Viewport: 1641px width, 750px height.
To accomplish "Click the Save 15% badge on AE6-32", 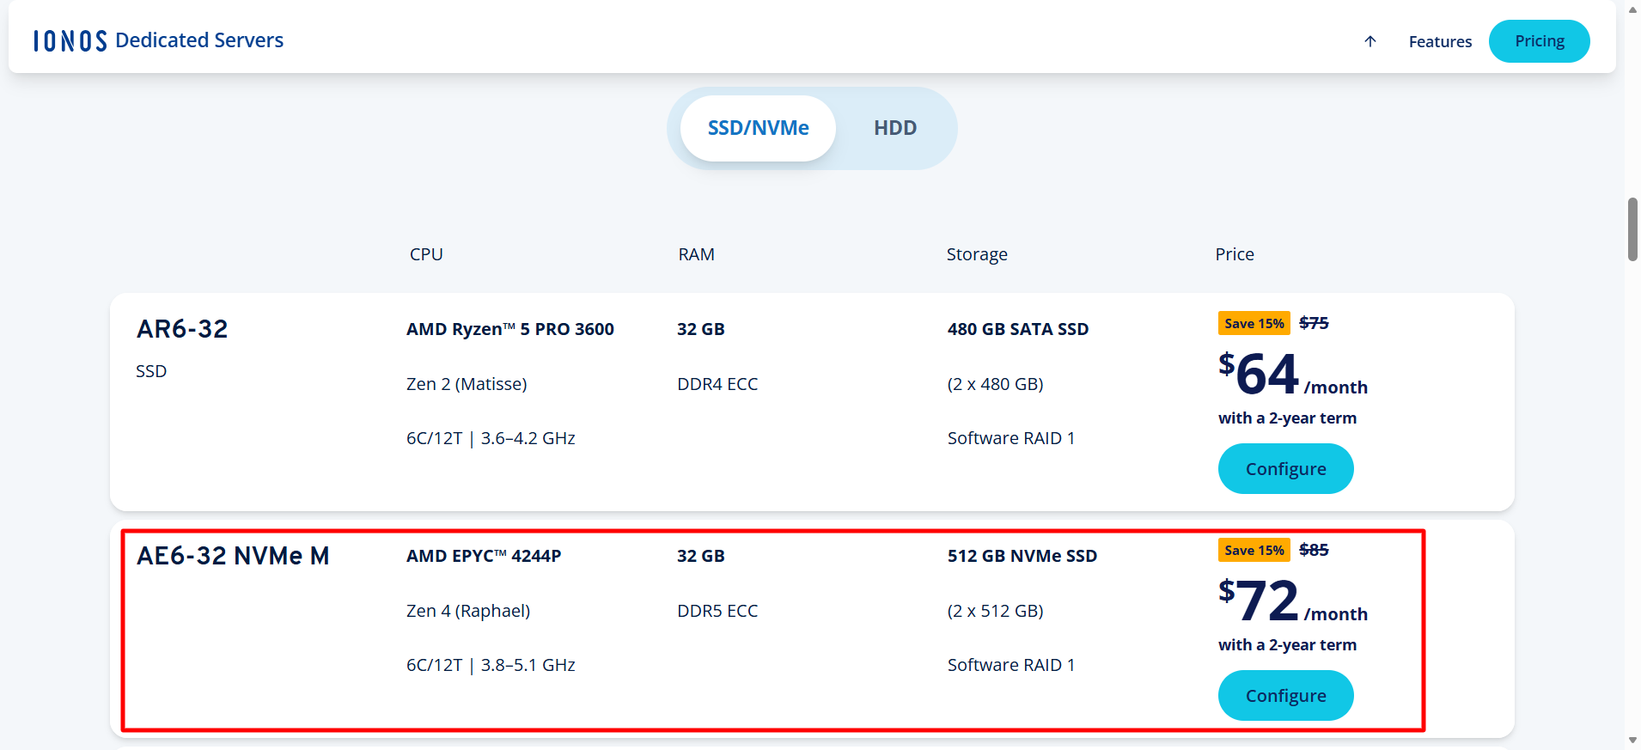I will tap(1254, 550).
